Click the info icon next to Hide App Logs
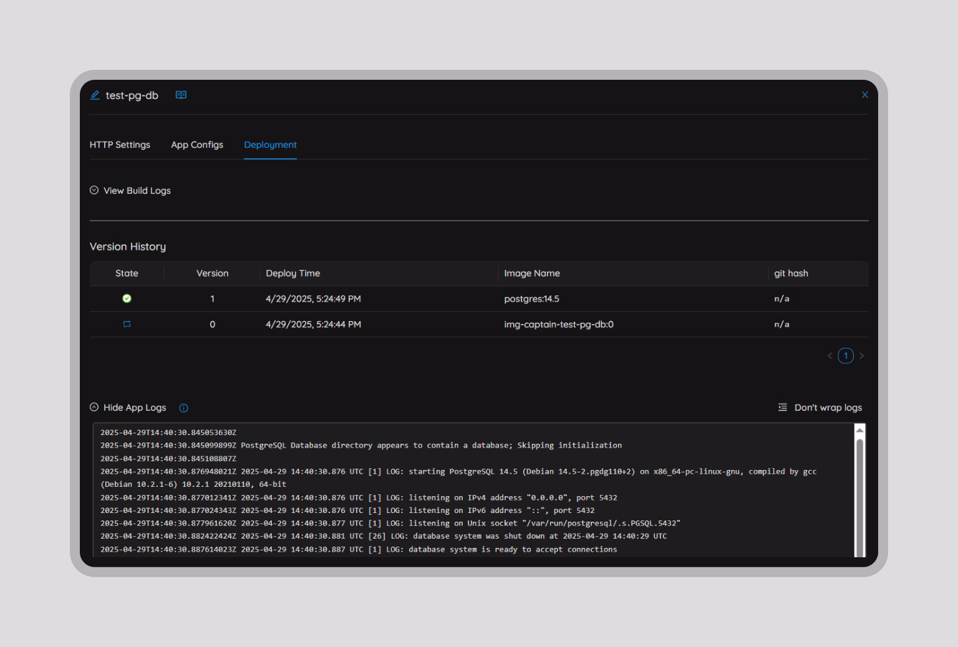958x647 pixels. (183, 408)
